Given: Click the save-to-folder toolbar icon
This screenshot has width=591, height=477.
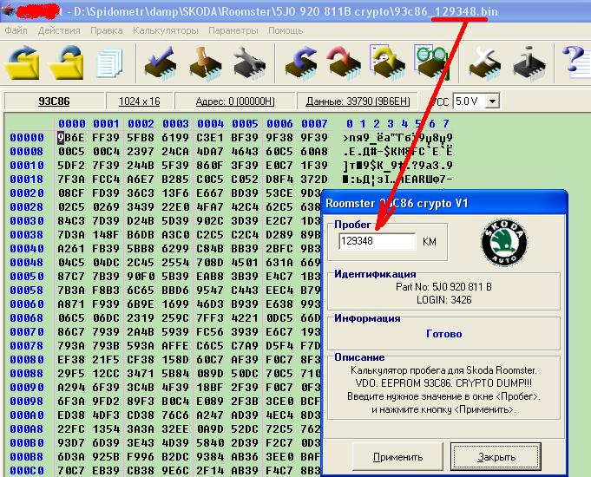Looking at the screenshot, I should click(x=66, y=63).
